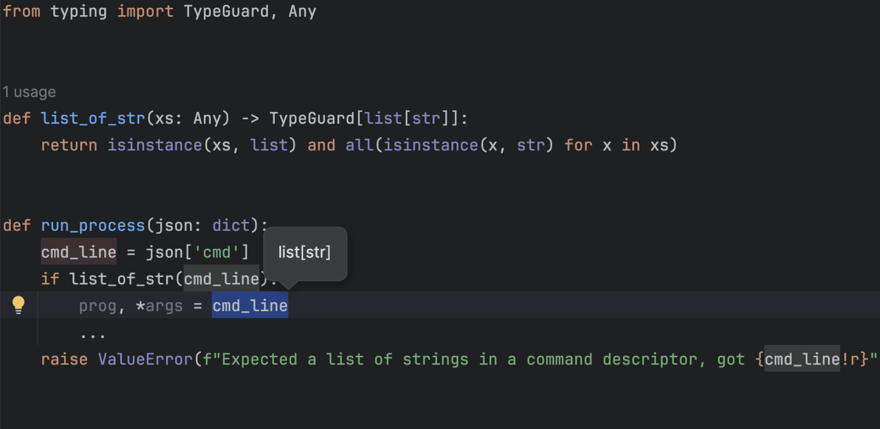Click ValueError in the raise statement
The image size is (880, 429).
146,359
